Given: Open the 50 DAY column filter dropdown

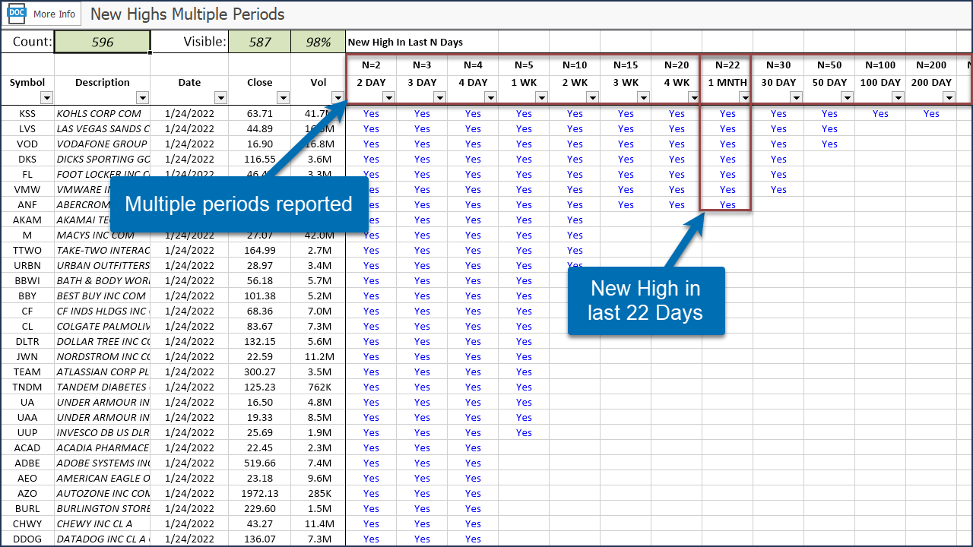Looking at the screenshot, I should pos(847,97).
